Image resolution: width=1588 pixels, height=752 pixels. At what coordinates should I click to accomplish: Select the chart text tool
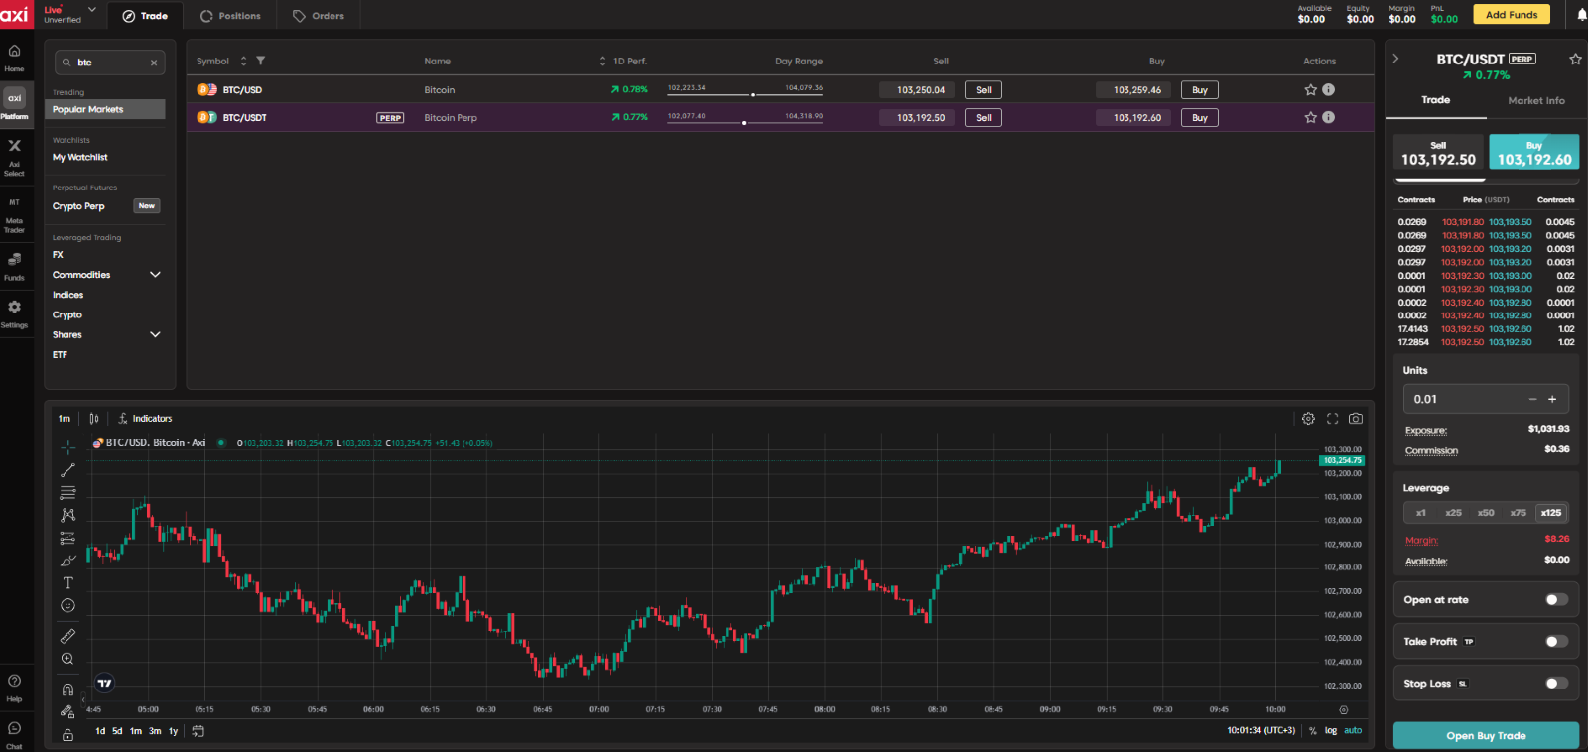[x=67, y=583]
